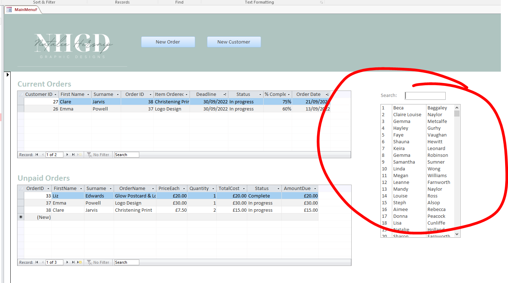Viewport: 508px width, 283px height.
Task: Click the New Order button
Action: [x=168, y=42]
